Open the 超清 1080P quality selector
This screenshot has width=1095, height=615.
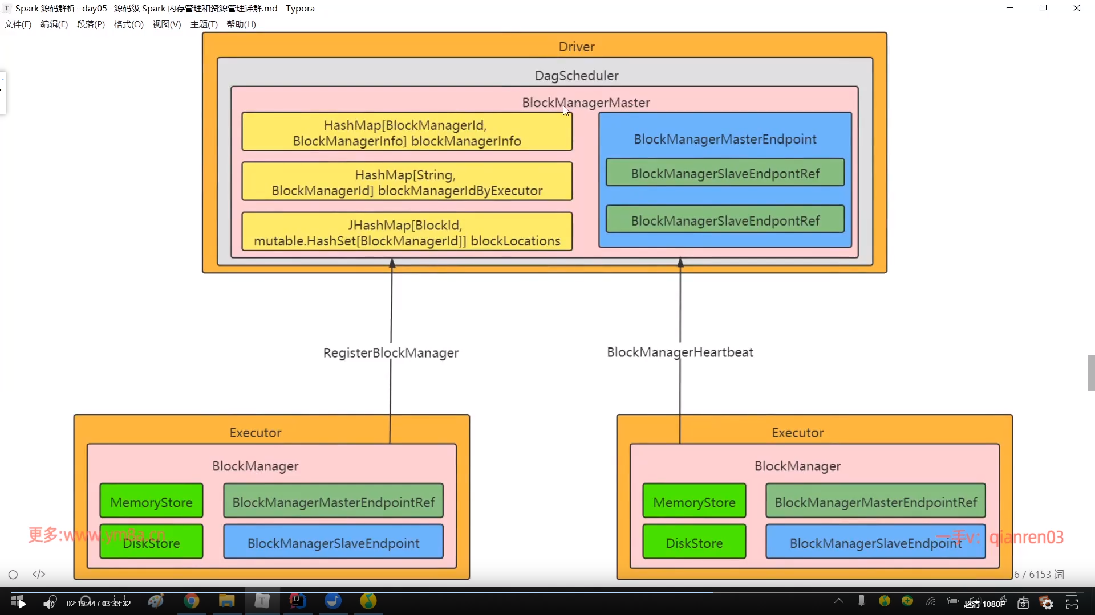point(984,604)
